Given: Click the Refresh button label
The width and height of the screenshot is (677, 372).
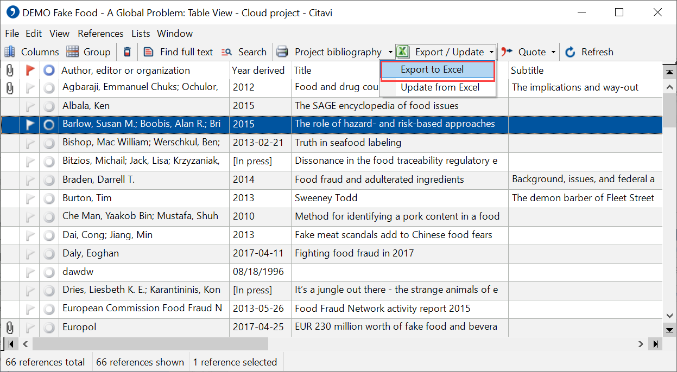Looking at the screenshot, I should click(597, 52).
